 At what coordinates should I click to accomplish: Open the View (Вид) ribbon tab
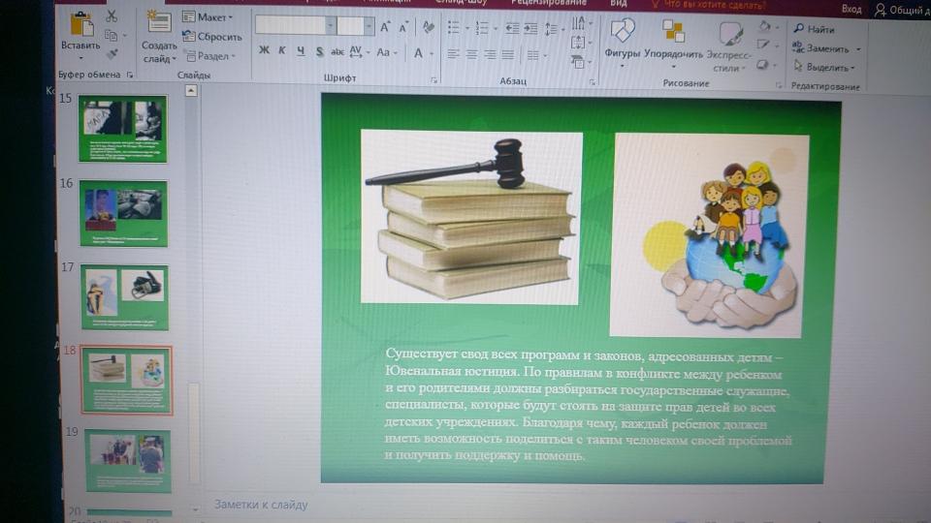(618, 4)
